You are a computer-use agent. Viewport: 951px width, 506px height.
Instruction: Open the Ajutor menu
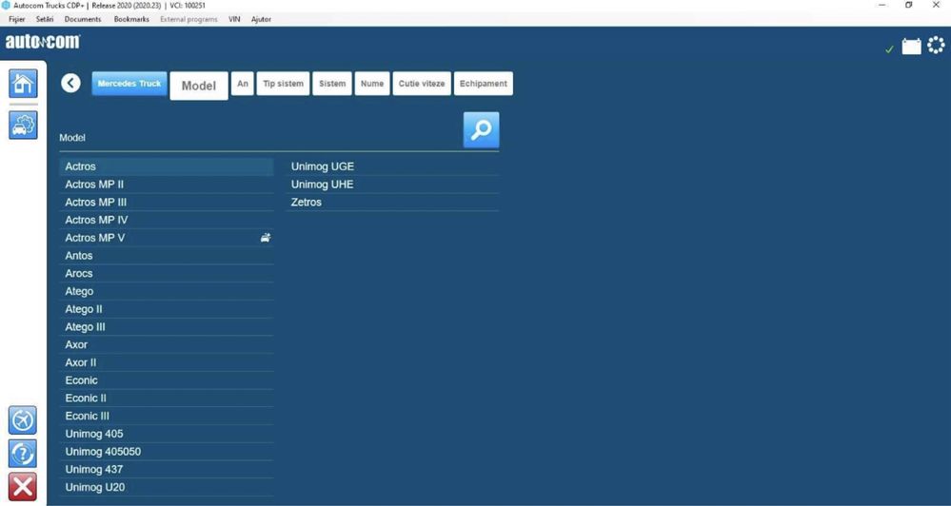click(262, 19)
